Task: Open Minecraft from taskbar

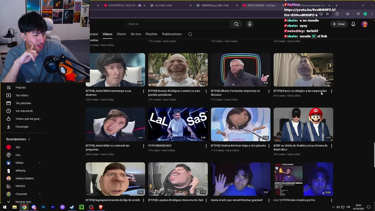Action: click(x=81, y=207)
